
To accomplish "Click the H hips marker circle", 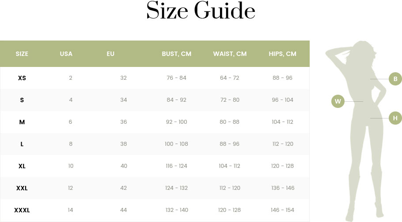I will [x=395, y=118].
